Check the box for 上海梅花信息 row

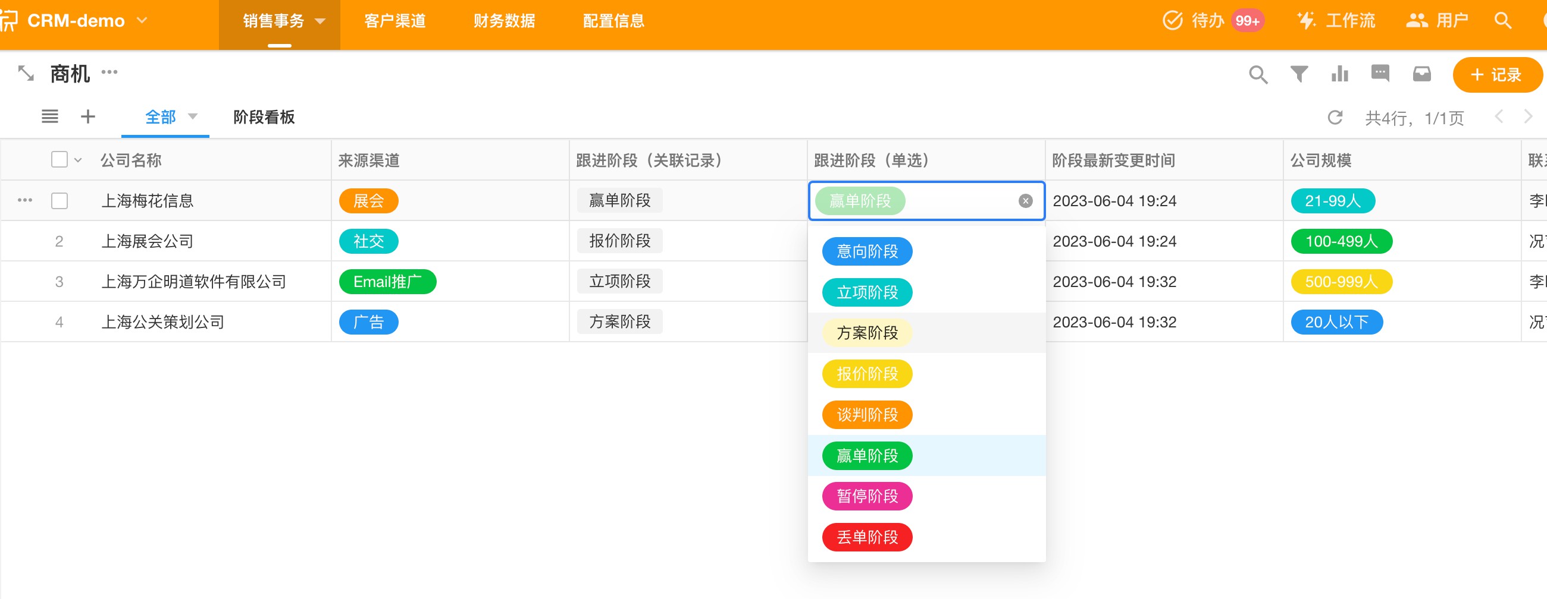59,200
